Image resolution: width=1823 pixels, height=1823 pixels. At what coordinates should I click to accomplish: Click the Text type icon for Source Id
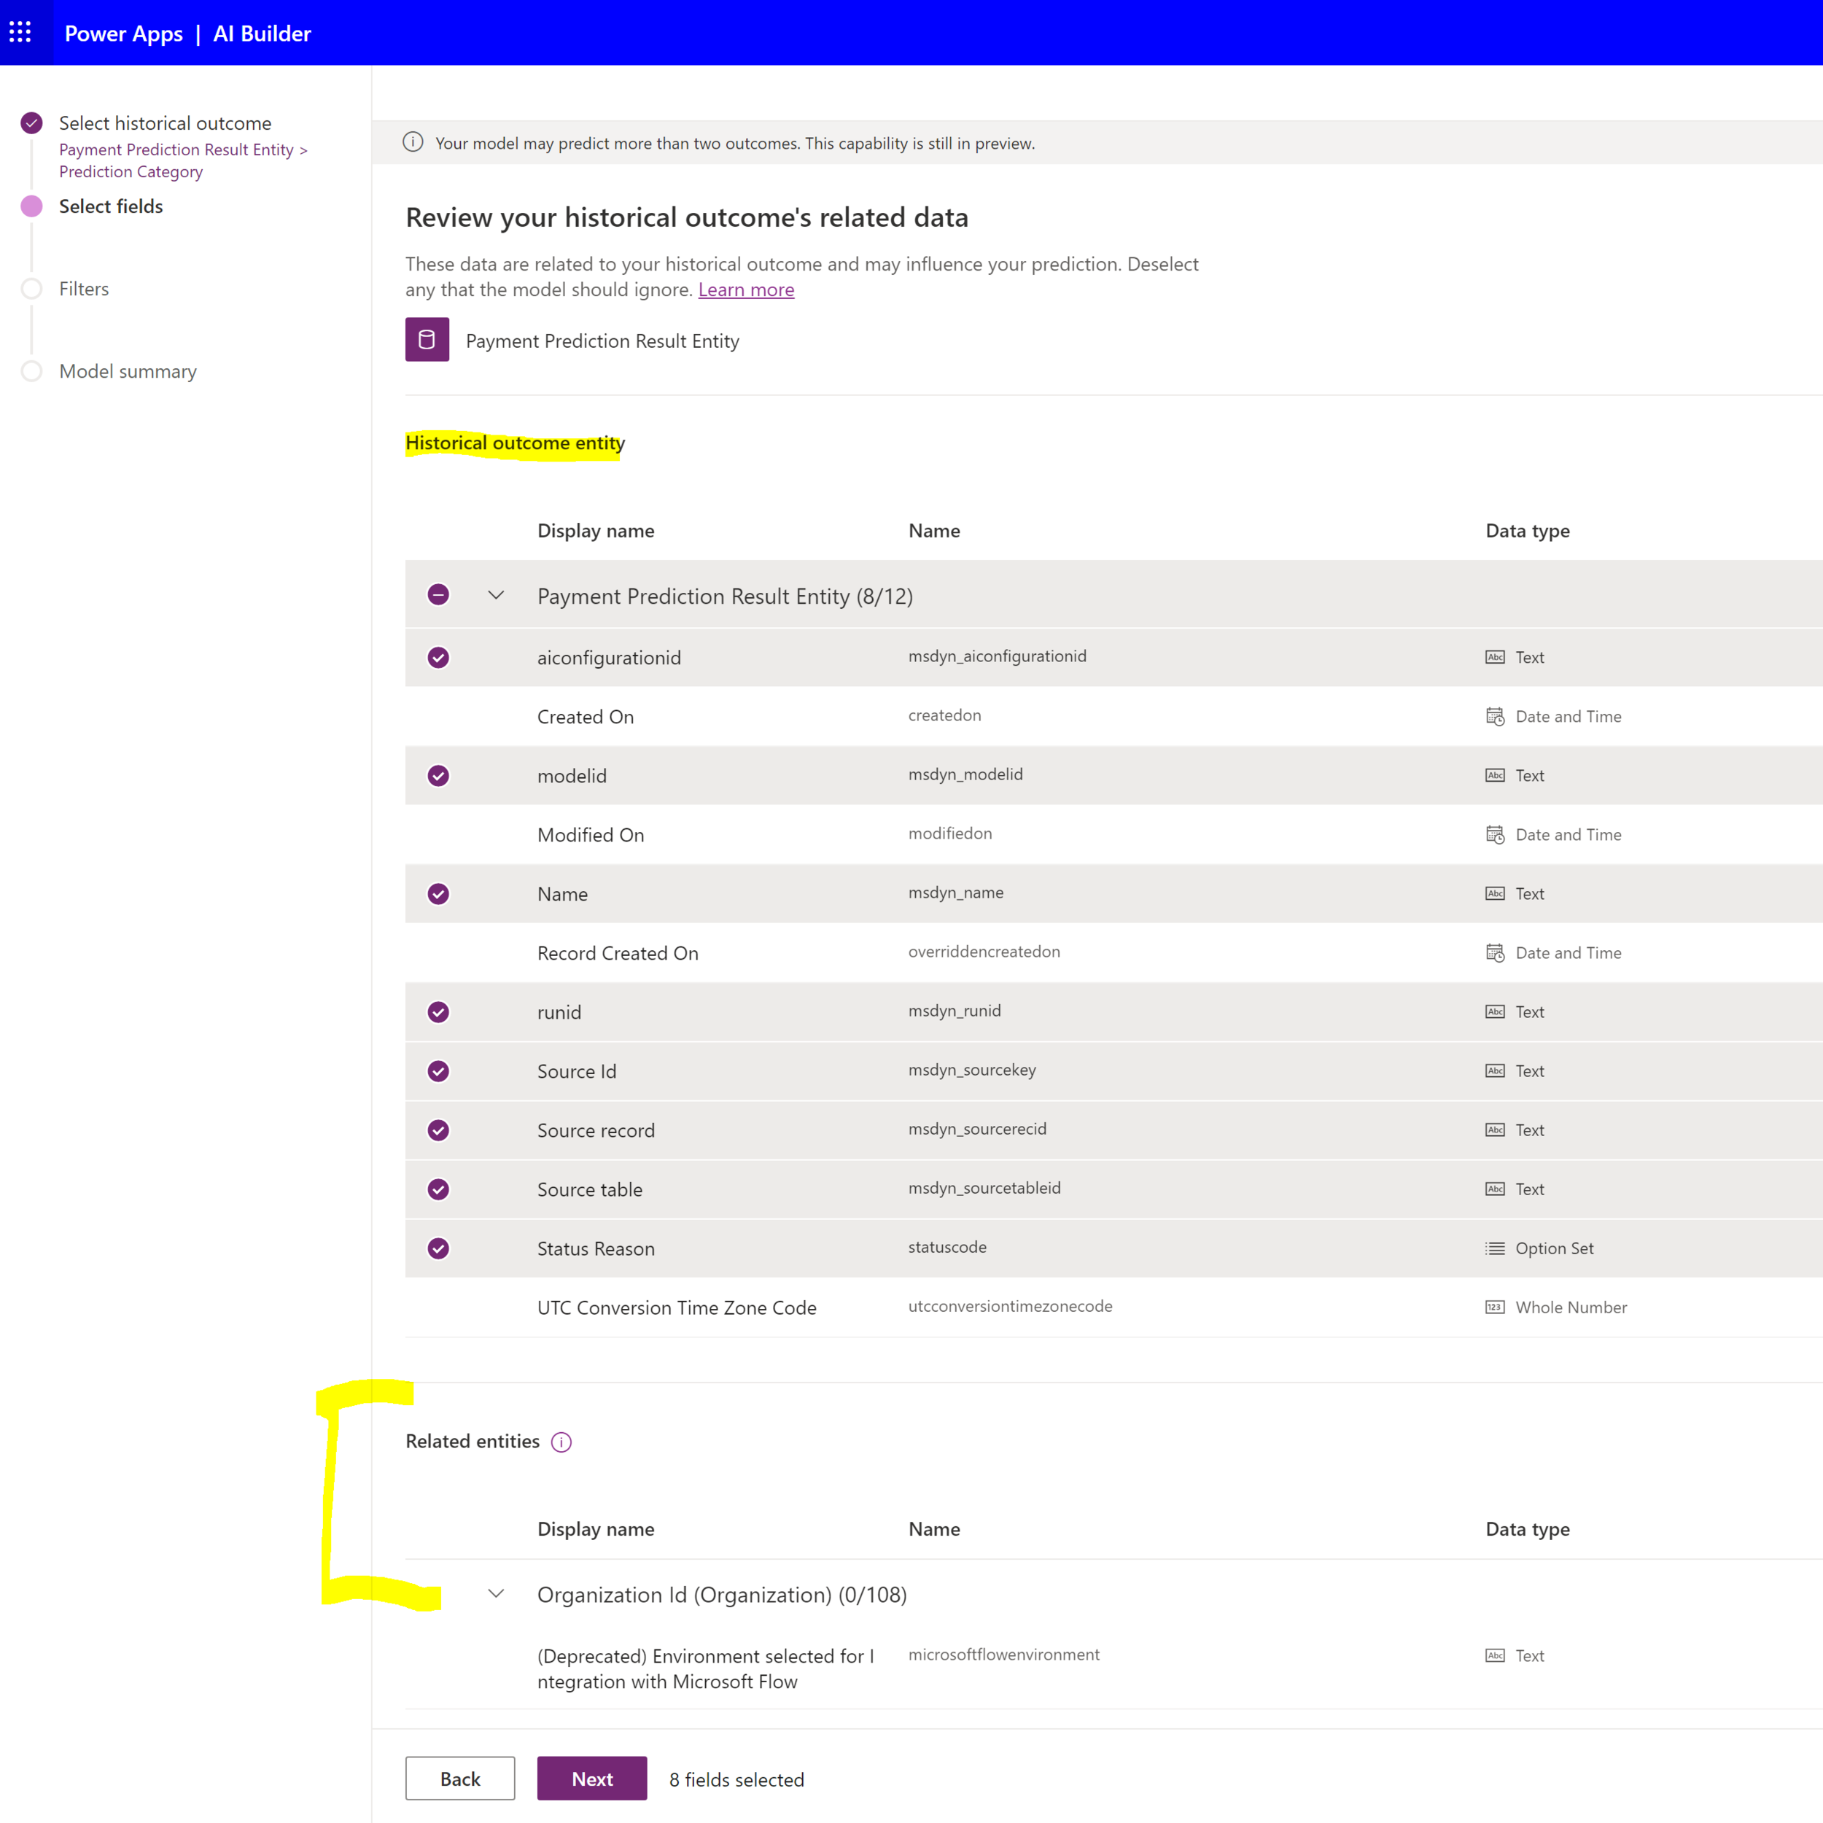(1495, 1071)
